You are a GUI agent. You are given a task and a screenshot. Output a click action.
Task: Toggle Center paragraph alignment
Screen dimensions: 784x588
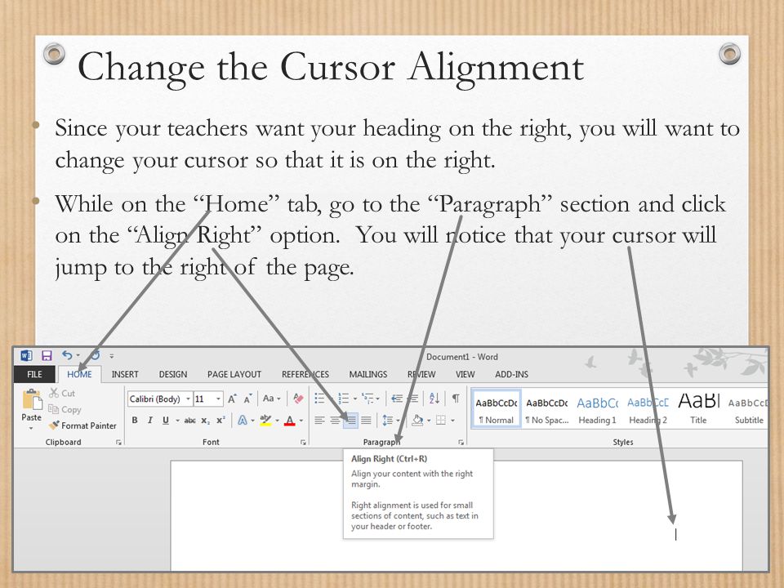[x=335, y=421]
